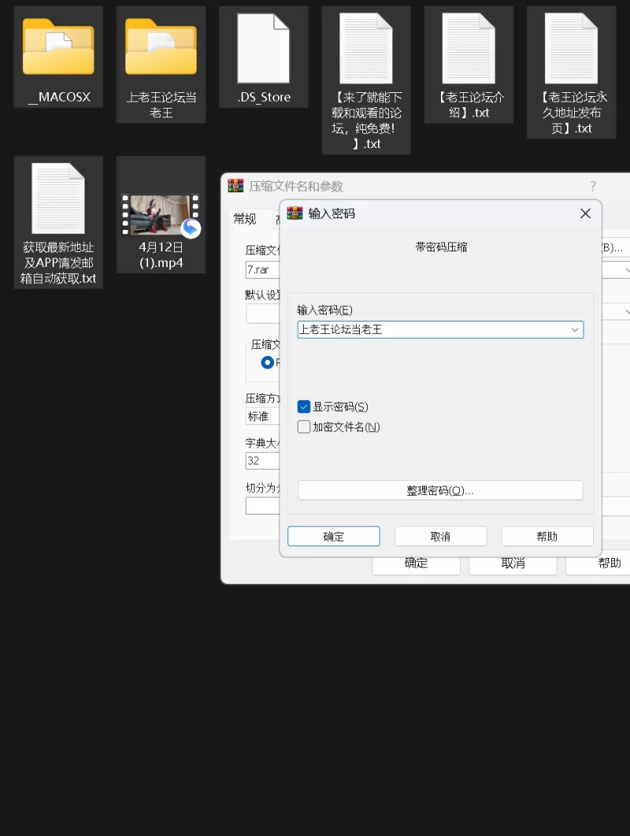The height and width of the screenshot is (836, 630).
Task: Click 帮助 button in the password dialog
Action: [547, 537]
